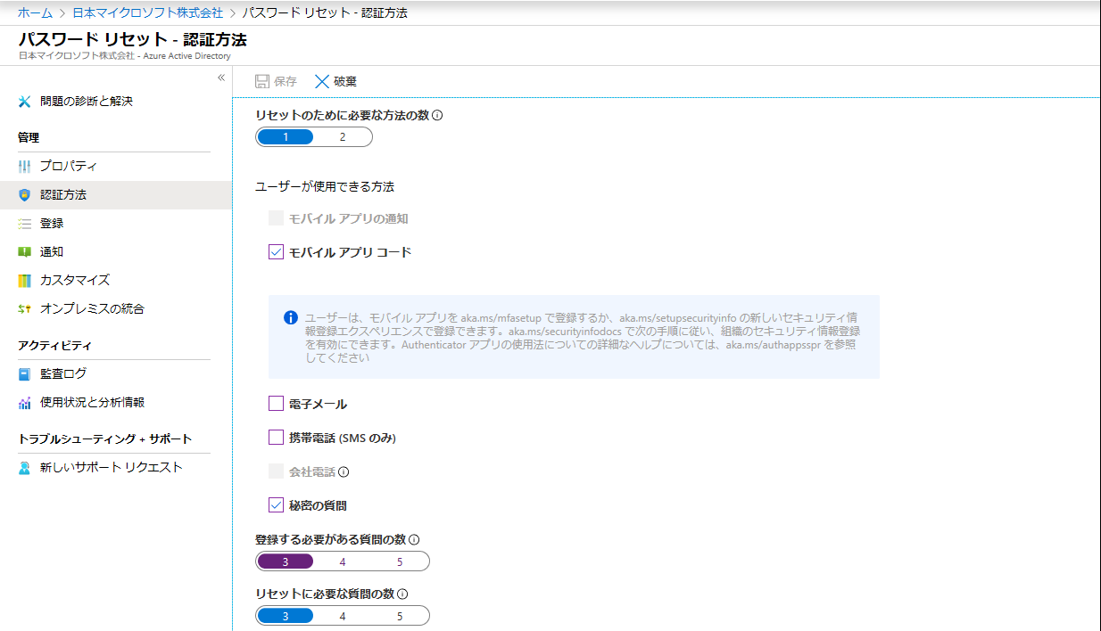Enable the 携帯電話 (SMS のみ) checkbox
1101x631 pixels.
[x=276, y=438]
